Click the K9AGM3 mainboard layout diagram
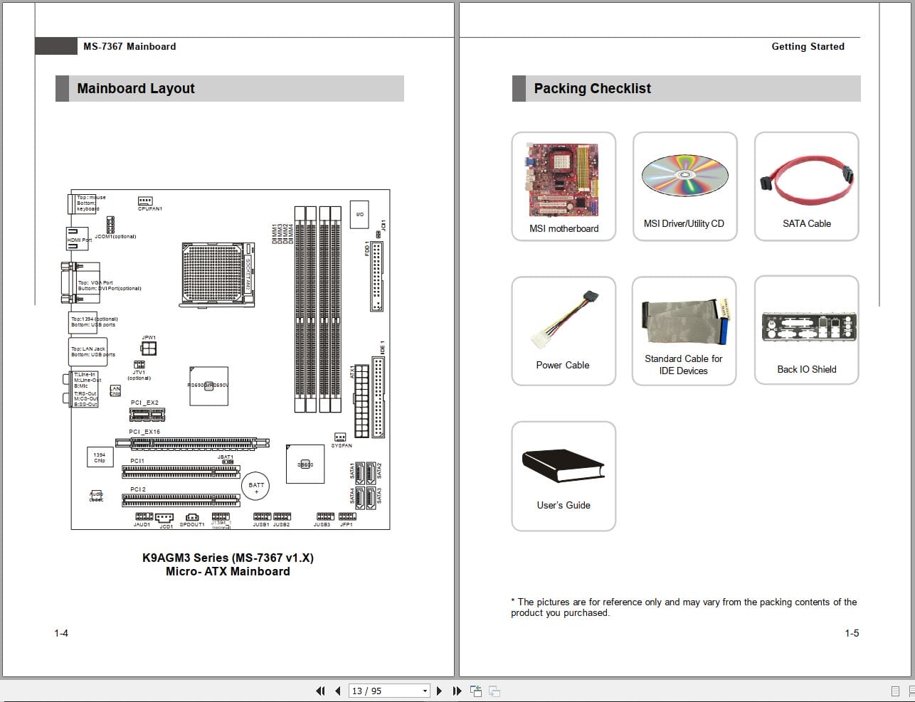The width and height of the screenshot is (915, 702). pyautogui.click(x=229, y=359)
